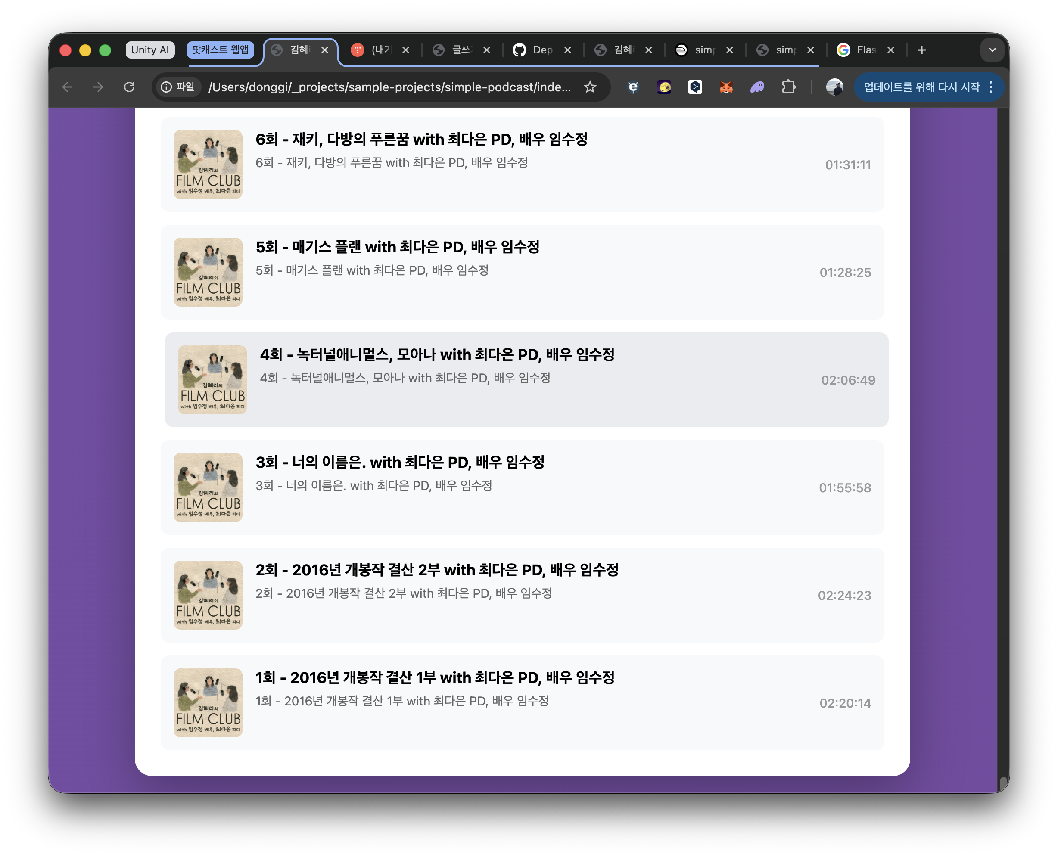Open Chrome three-dot menu in update button
Image resolution: width=1058 pixels, height=857 pixels.
pos(991,87)
